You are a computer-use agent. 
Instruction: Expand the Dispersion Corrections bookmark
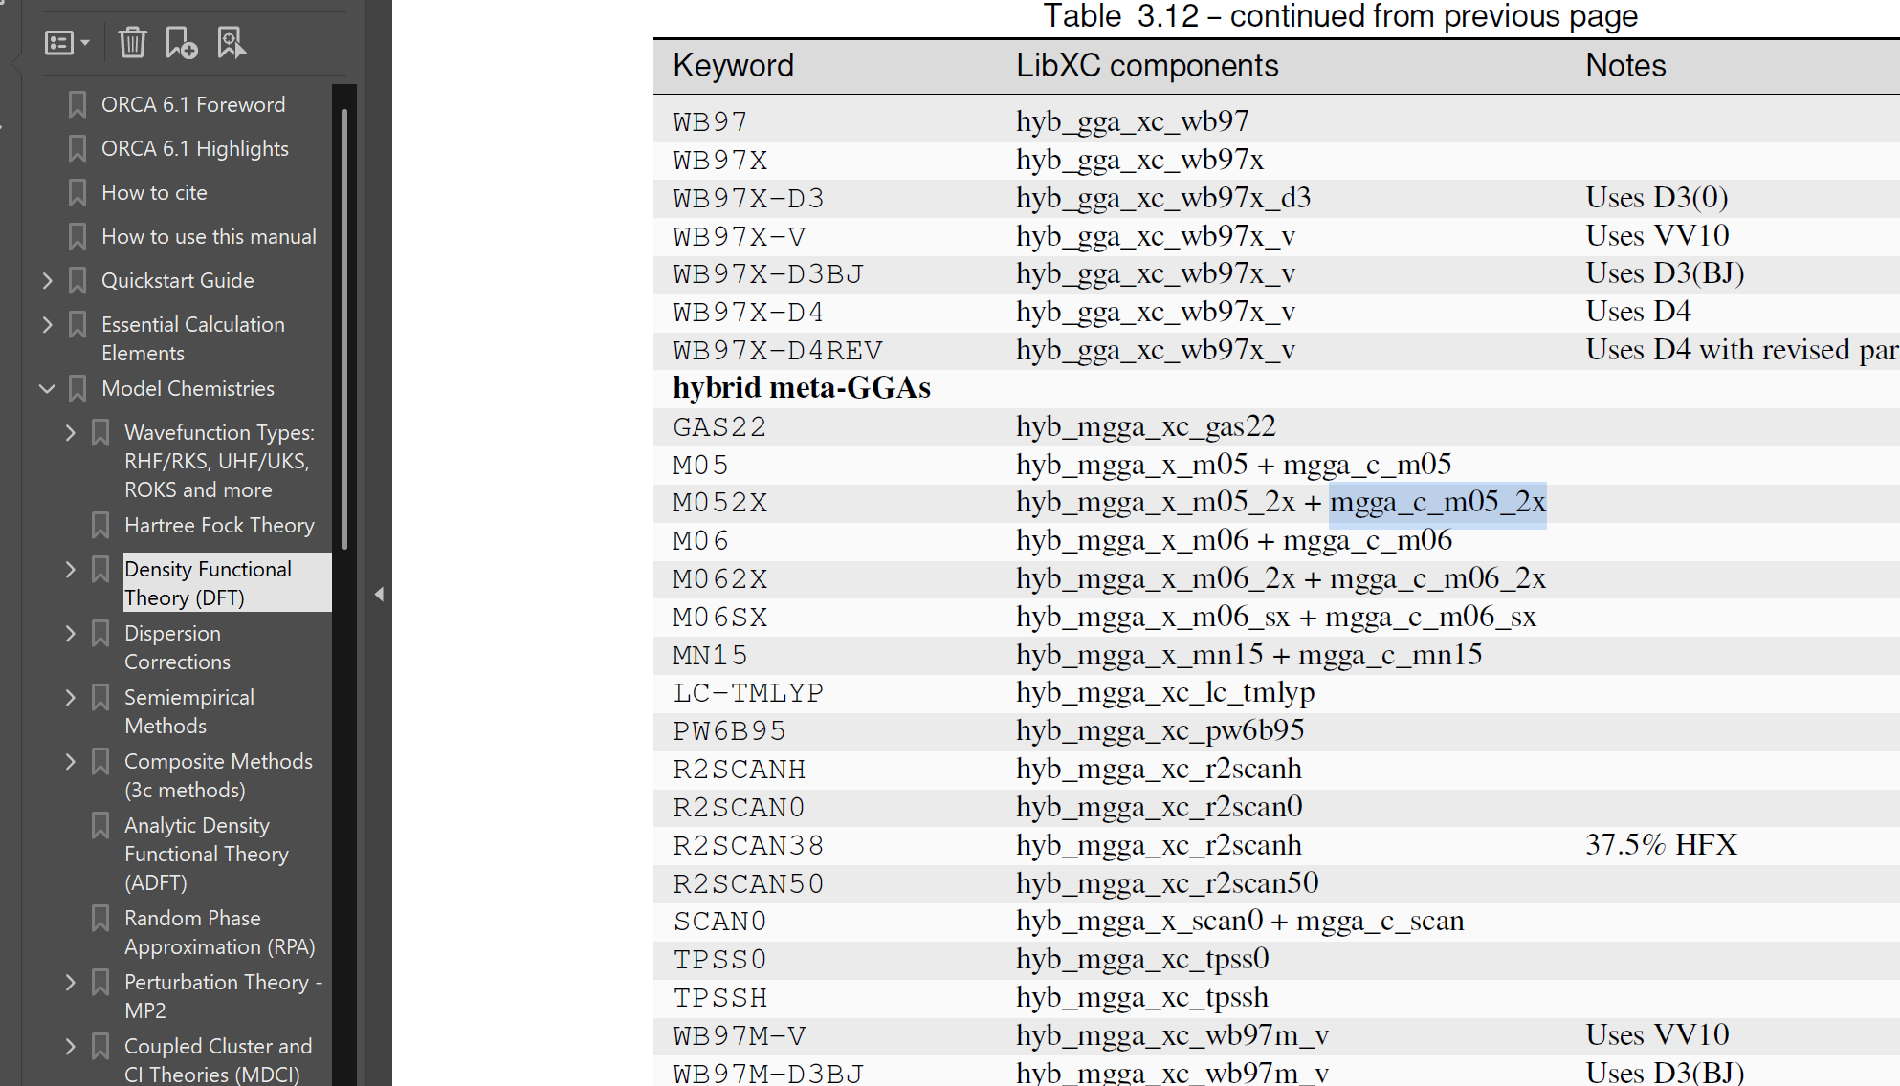tap(70, 633)
